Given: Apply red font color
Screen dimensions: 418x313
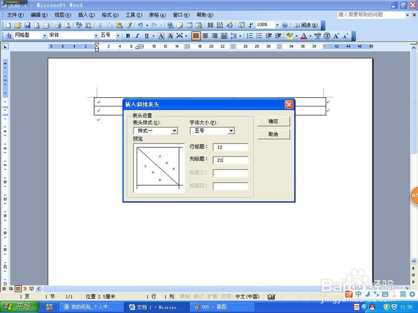Looking at the screenshot, I should coord(303,35).
